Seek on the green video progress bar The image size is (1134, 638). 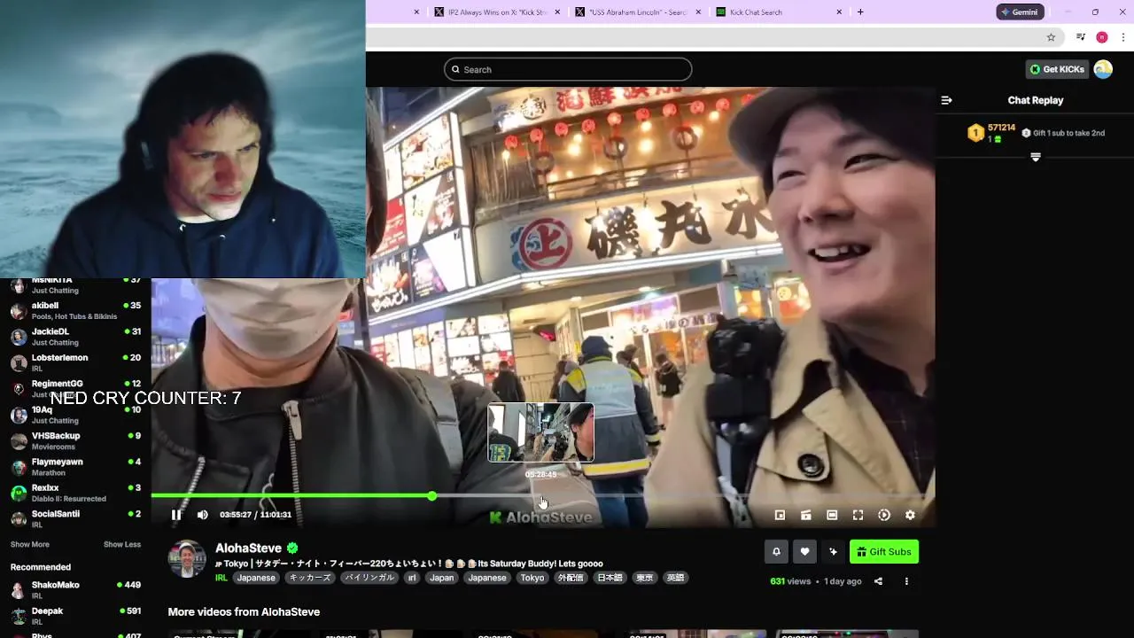point(542,495)
